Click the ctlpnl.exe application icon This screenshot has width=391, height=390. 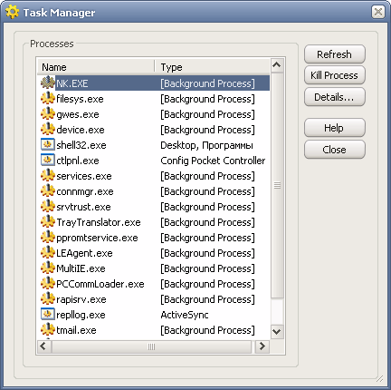(x=48, y=160)
